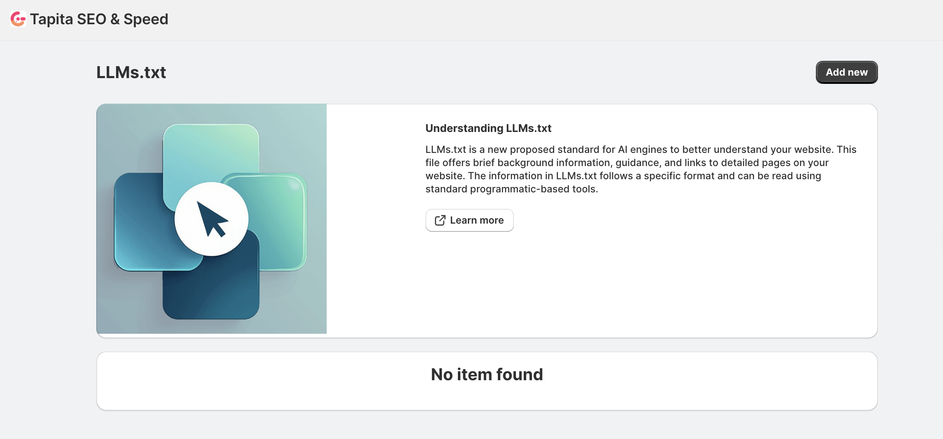Open the Learn more link
The height and width of the screenshot is (439, 943).
click(x=476, y=220)
